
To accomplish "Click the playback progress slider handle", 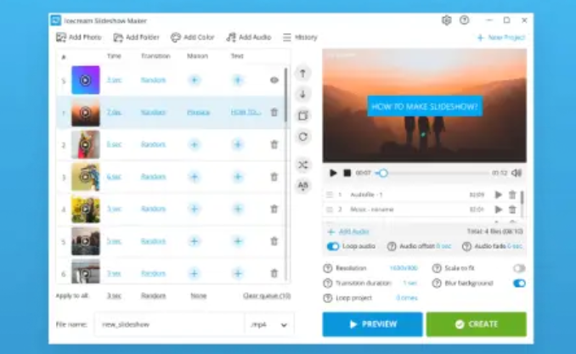I will 383,173.
